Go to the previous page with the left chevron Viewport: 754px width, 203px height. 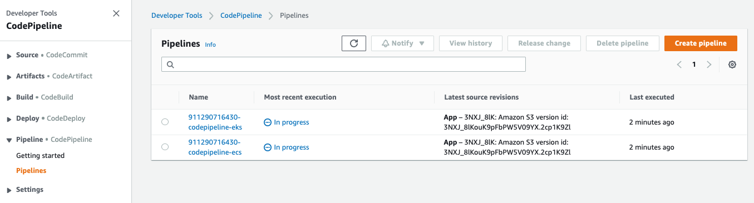coord(679,65)
